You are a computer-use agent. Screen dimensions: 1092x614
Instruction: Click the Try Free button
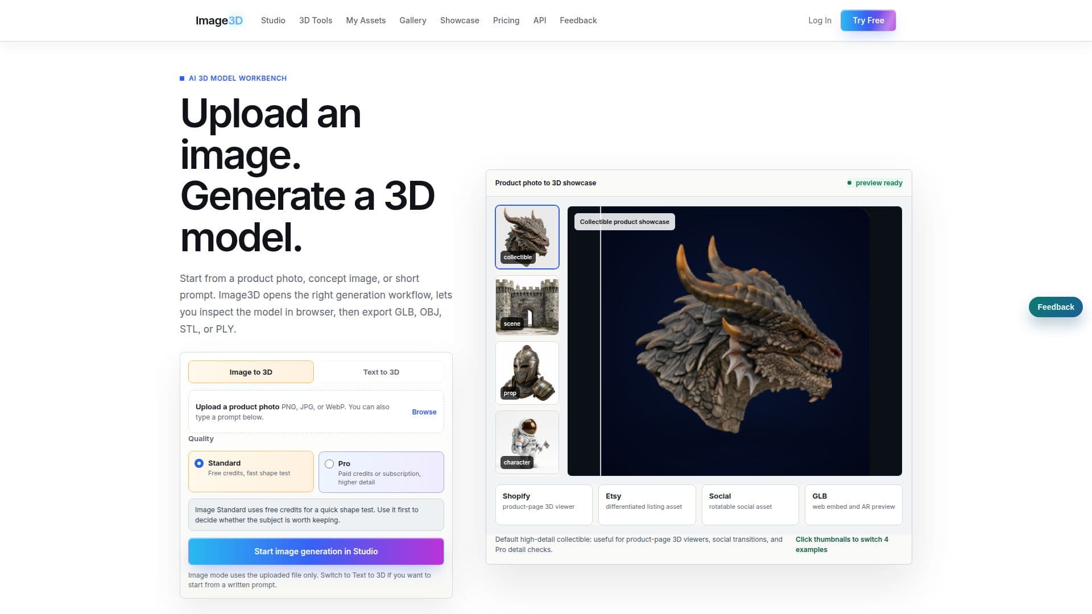coord(868,20)
